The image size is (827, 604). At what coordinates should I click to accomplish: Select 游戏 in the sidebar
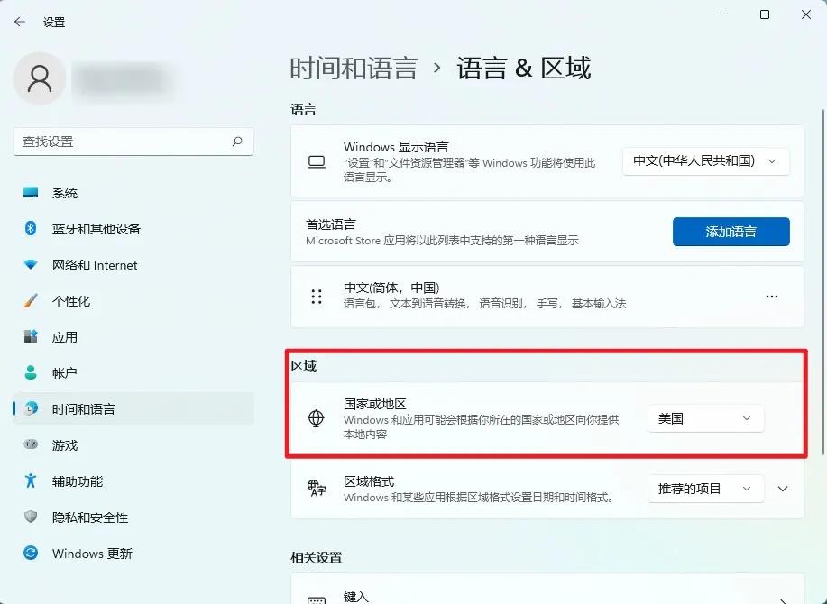(x=65, y=445)
